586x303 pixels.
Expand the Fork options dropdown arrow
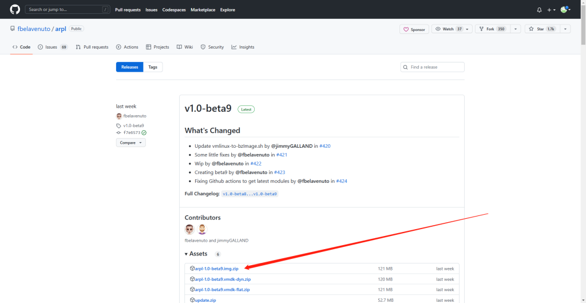pos(516,29)
